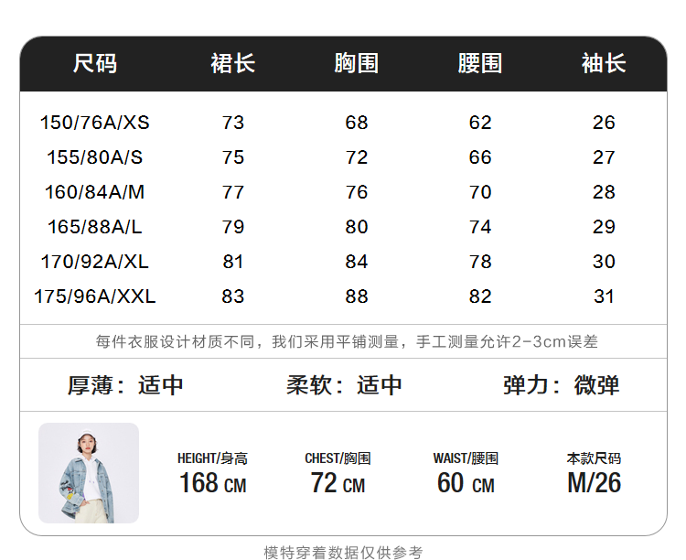Image resolution: width=686 pixels, height=560 pixels.
Task: Select the 弹力:微弹 elasticity label
Action: pos(562,385)
